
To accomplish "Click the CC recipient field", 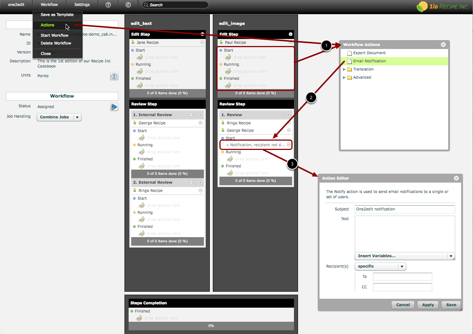I will point(403,287).
